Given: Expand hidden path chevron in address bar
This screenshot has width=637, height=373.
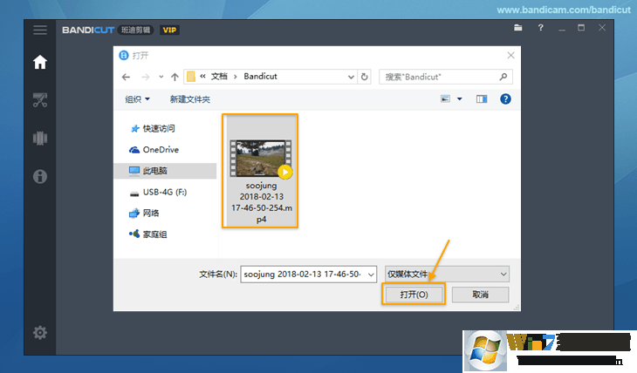Looking at the screenshot, I should (x=202, y=77).
